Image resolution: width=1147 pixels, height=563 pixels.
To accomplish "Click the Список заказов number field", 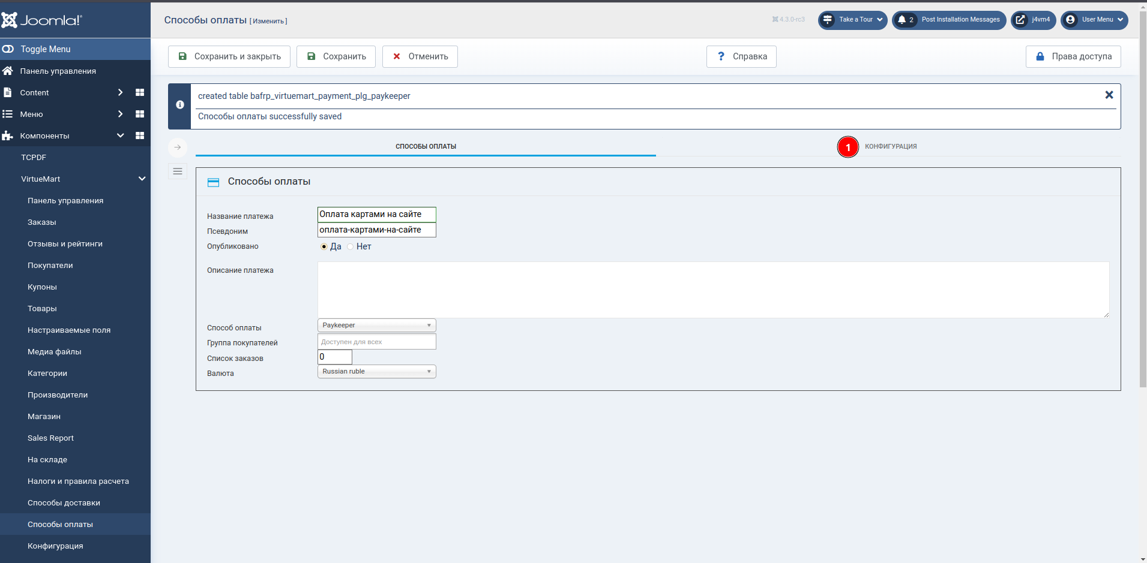I will tap(334, 357).
